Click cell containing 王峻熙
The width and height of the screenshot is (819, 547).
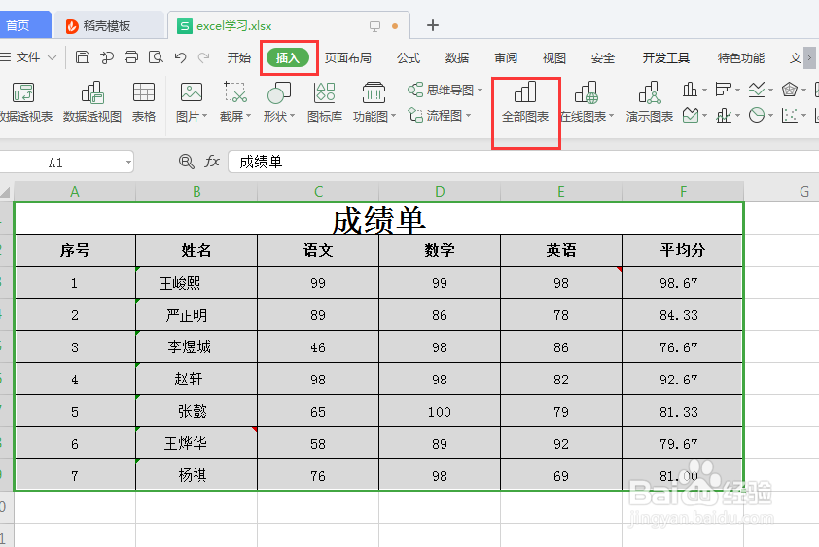(196, 282)
